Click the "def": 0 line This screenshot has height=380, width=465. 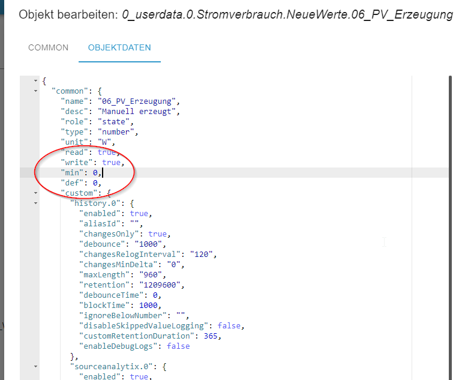click(x=81, y=183)
